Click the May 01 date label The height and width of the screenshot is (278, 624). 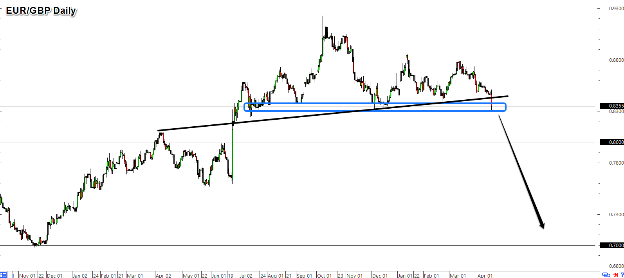point(191,276)
